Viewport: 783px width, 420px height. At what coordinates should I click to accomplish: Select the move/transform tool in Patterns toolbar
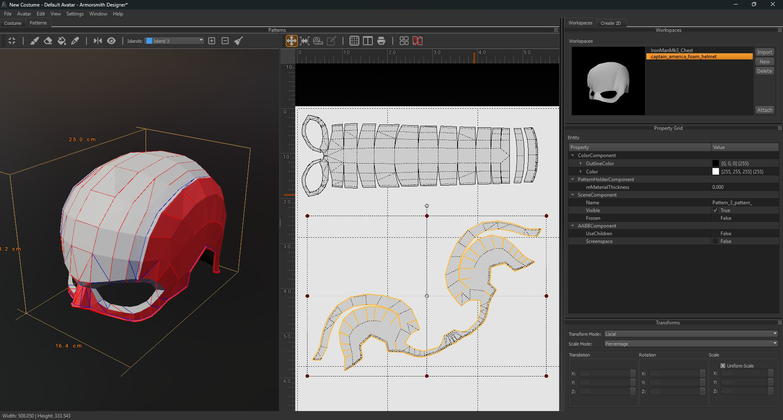click(x=292, y=41)
